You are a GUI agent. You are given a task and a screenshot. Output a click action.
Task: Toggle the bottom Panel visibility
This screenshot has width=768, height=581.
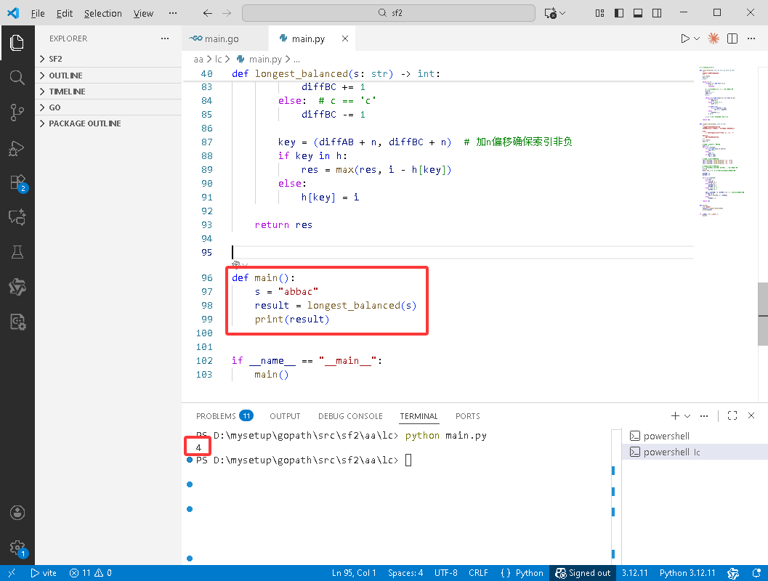tap(638, 13)
